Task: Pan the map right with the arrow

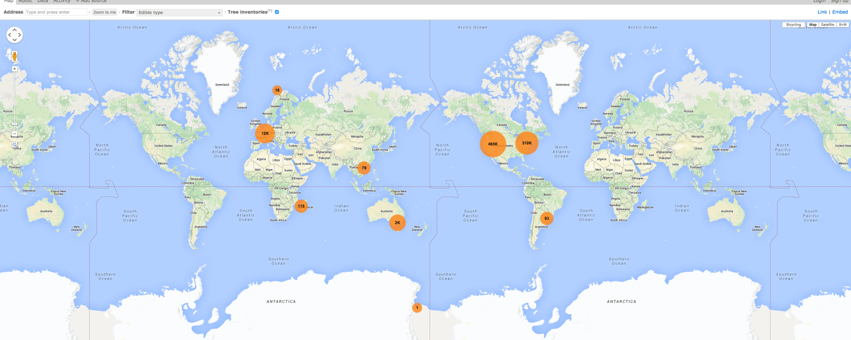Action: (20, 35)
